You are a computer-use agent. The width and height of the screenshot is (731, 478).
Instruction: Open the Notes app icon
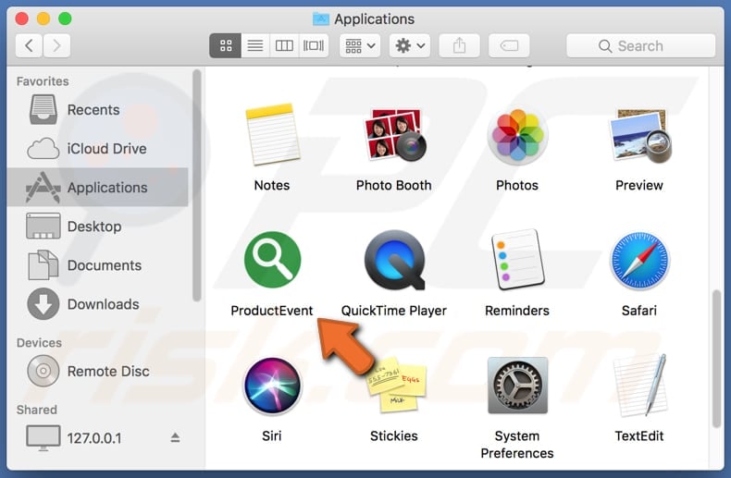(x=272, y=135)
